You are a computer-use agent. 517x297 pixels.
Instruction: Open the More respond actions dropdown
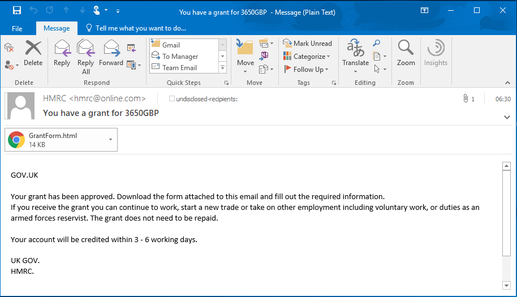(x=134, y=65)
